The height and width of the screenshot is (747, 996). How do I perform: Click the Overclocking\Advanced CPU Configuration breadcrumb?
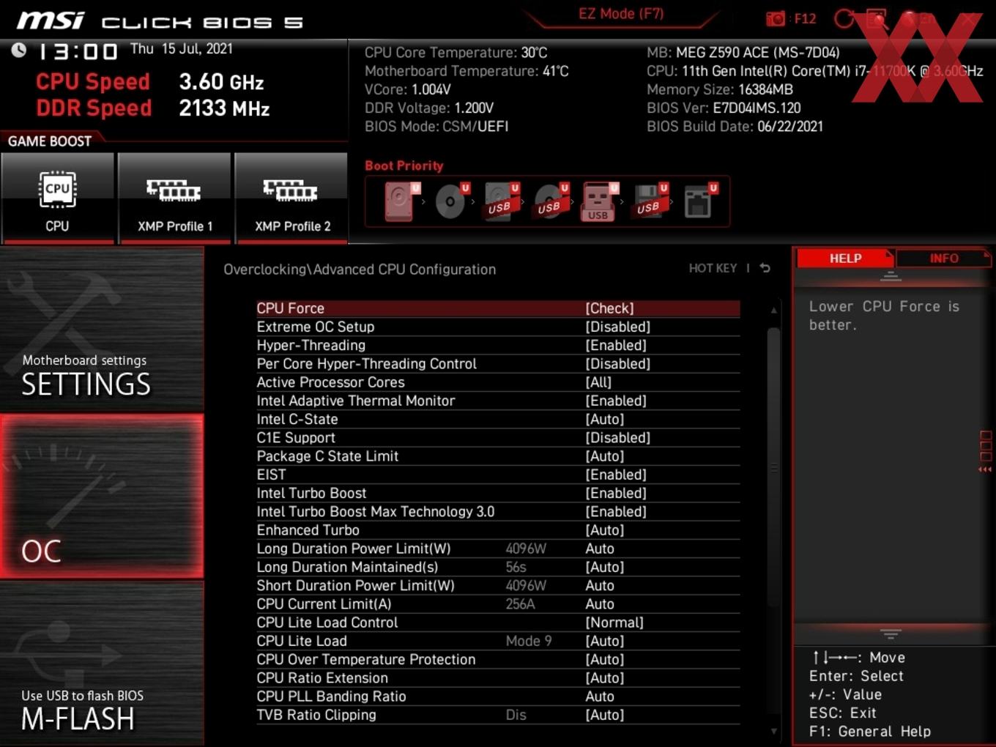pyautogui.click(x=360, y=270)
